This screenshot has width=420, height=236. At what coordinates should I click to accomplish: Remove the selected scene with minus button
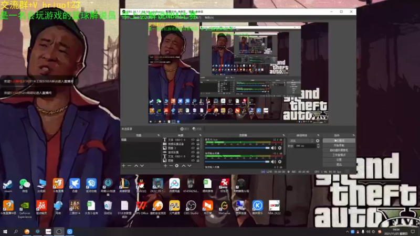tap(129, 166)
